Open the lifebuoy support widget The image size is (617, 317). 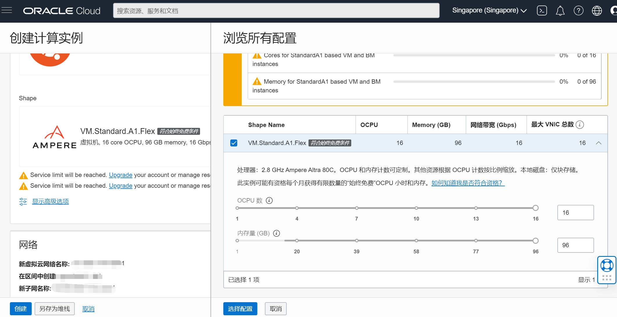[x=607, y=265]
